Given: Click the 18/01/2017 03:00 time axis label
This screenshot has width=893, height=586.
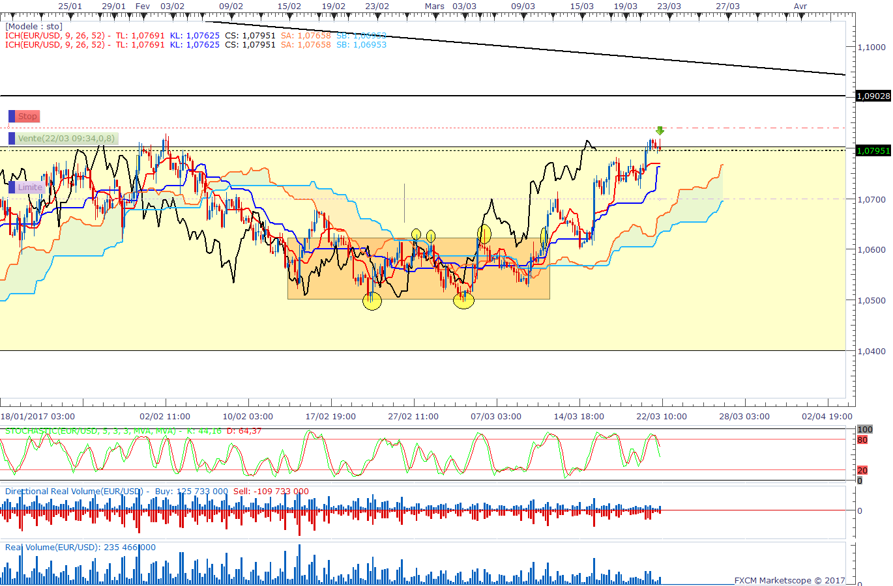Looking at the screenshot, I should tap(37, 416).
